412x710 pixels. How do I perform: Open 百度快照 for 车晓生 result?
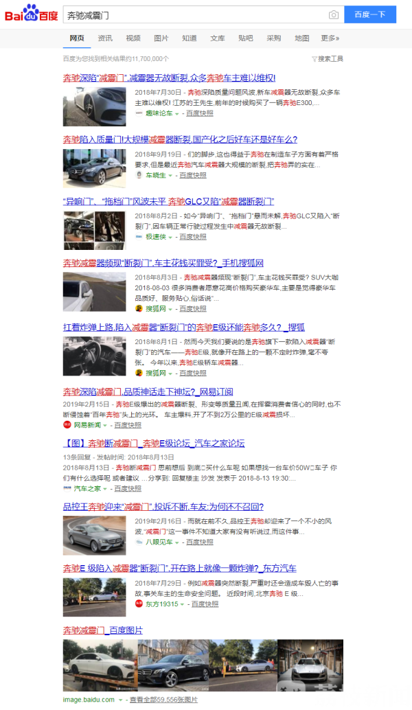(x=193, y=175)
